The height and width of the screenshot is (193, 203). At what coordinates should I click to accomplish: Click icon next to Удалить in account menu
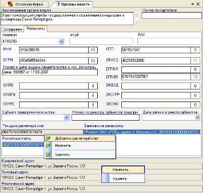click(48, 154)
